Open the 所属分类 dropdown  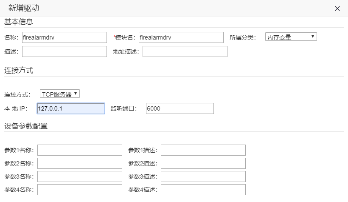[x=291, y=37]
